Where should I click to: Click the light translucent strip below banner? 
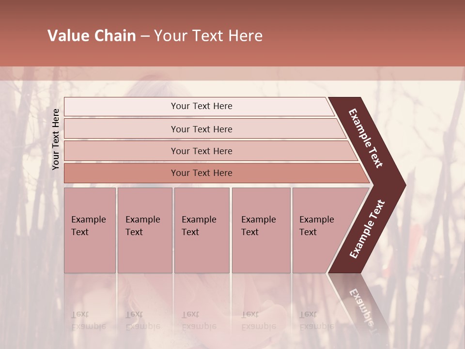[232, 74]
